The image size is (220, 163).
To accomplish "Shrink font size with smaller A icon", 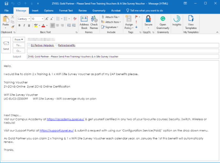I will (x=52, y=19).
